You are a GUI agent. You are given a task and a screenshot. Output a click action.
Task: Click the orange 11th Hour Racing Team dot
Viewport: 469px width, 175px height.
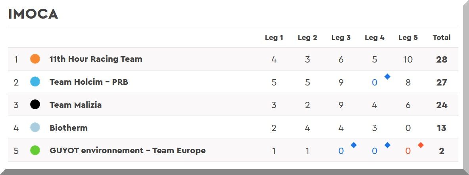35,59
